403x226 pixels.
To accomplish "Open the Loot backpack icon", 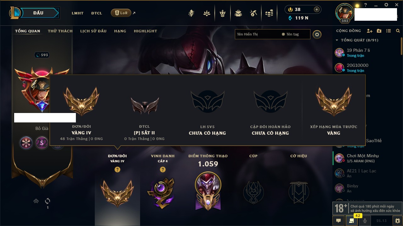I will pos(238,13).
